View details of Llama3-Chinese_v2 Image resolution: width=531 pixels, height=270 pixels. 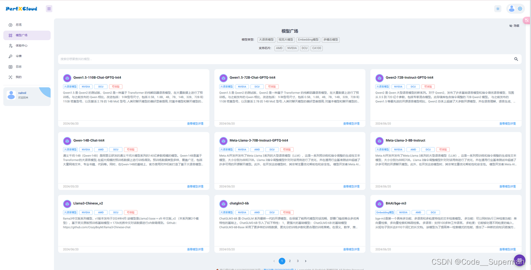pyautogui.click(x=195, y=249)
